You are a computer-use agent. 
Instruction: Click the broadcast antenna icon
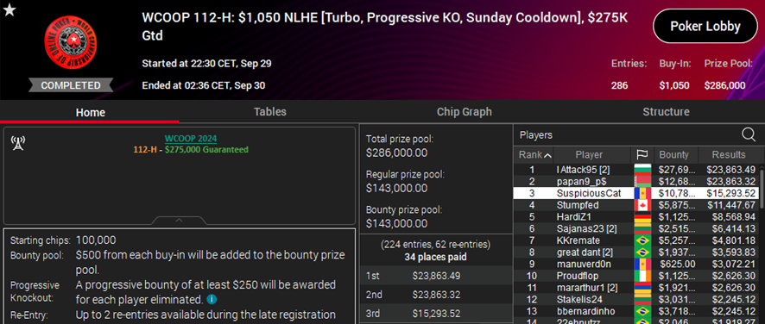(17, 143)
